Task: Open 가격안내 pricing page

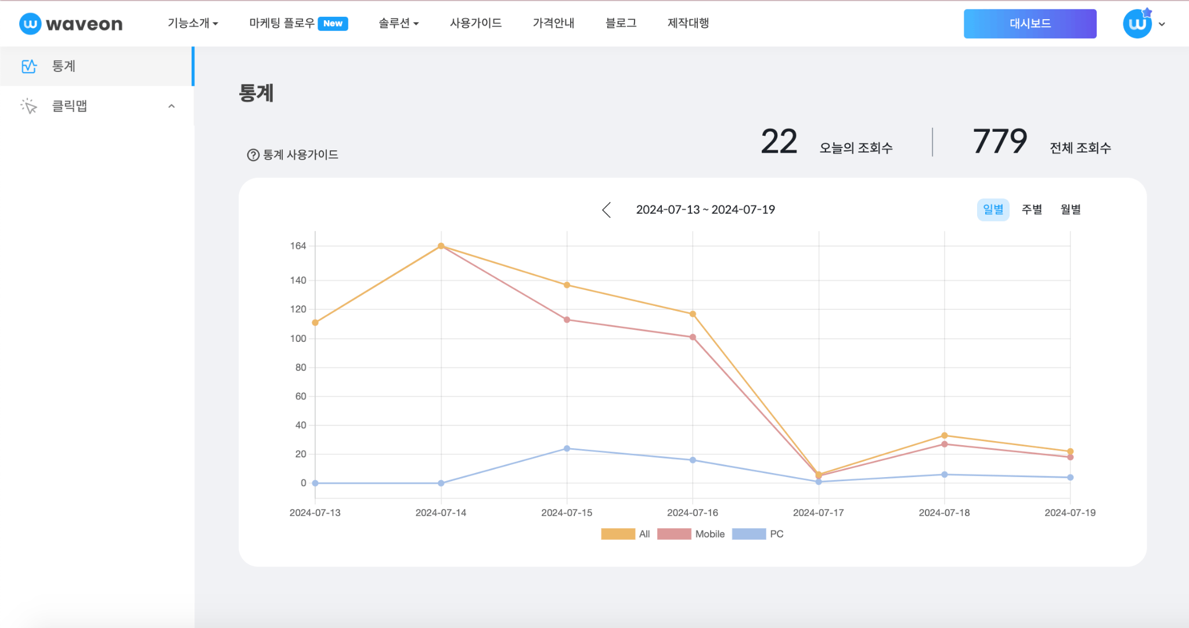Action: [553, 23]
